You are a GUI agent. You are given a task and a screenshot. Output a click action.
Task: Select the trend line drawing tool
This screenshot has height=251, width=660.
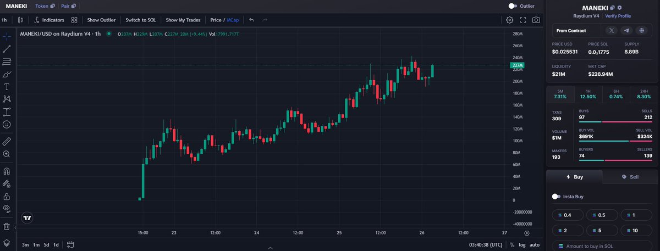(7, 49)
